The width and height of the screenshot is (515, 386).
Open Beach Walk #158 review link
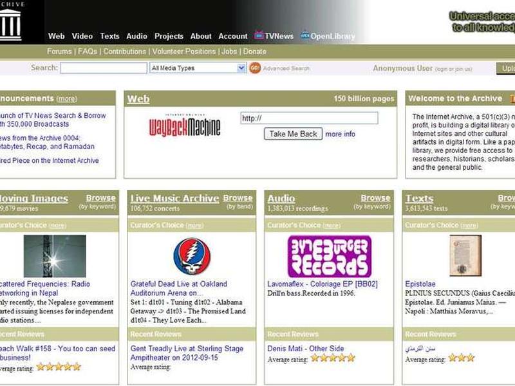57,353
